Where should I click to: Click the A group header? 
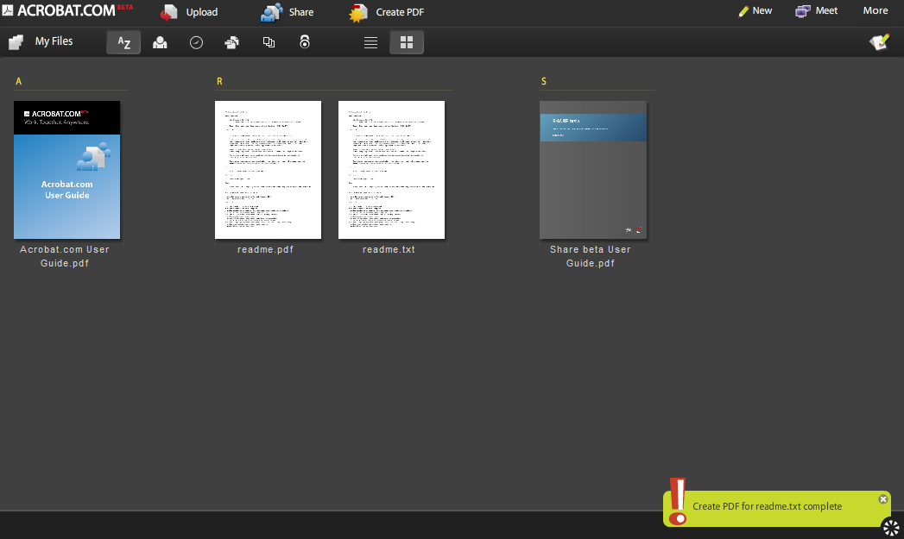point(18,81)
